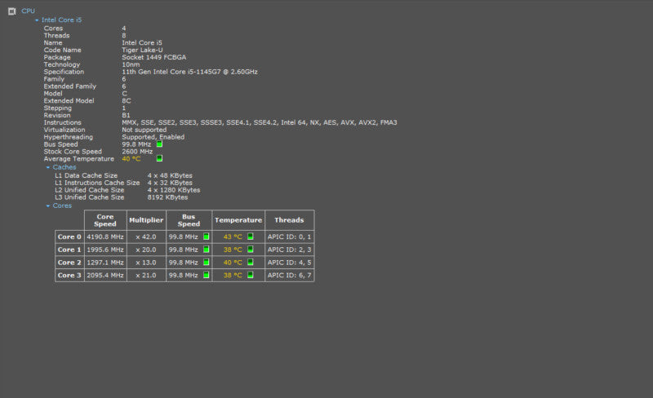Click the Intel Core i5 heading label
The height and width of the screenshot is (398, 653).
(62, 20)
